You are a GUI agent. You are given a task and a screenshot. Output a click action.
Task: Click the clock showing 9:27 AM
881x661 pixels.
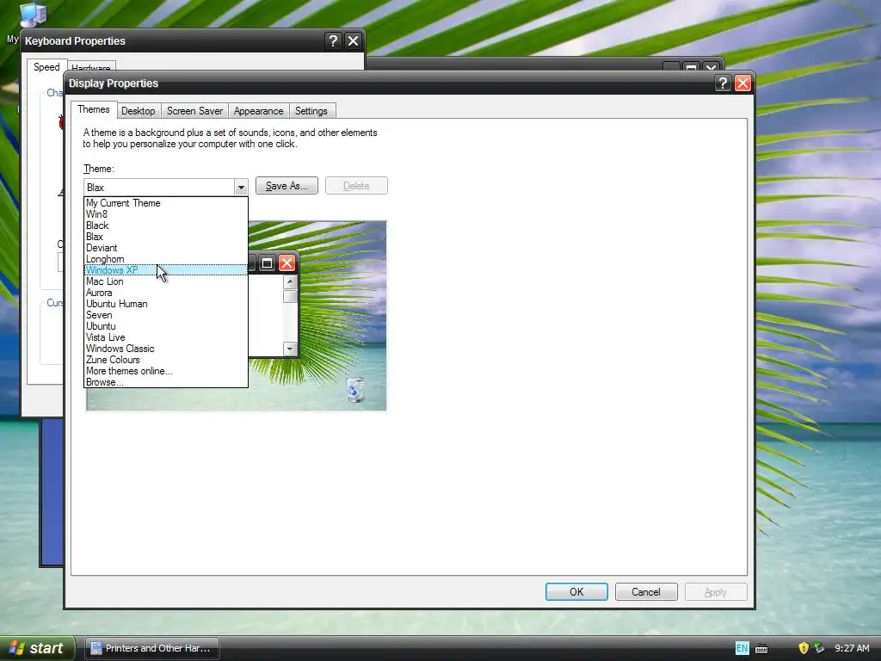pos(852,648)
